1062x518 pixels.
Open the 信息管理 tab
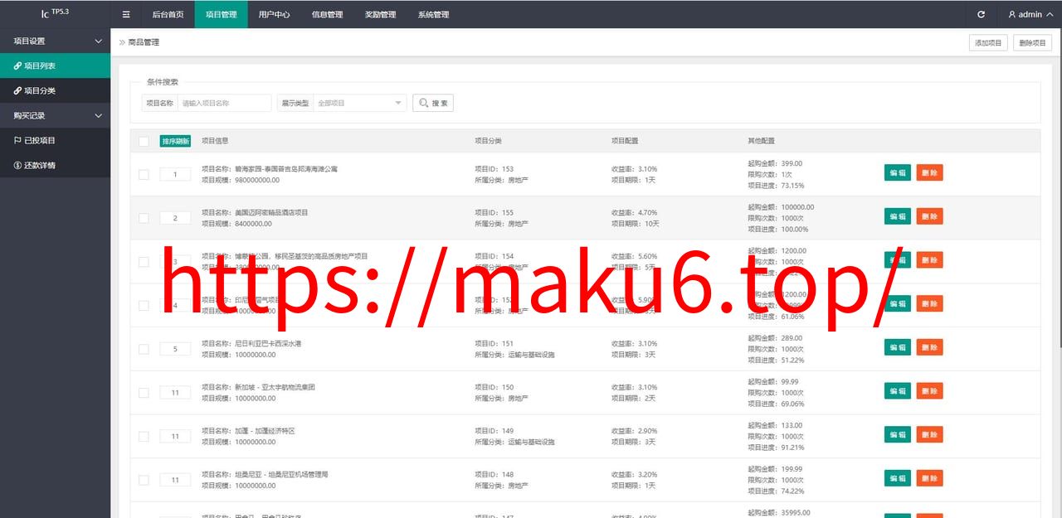(327, 14)
